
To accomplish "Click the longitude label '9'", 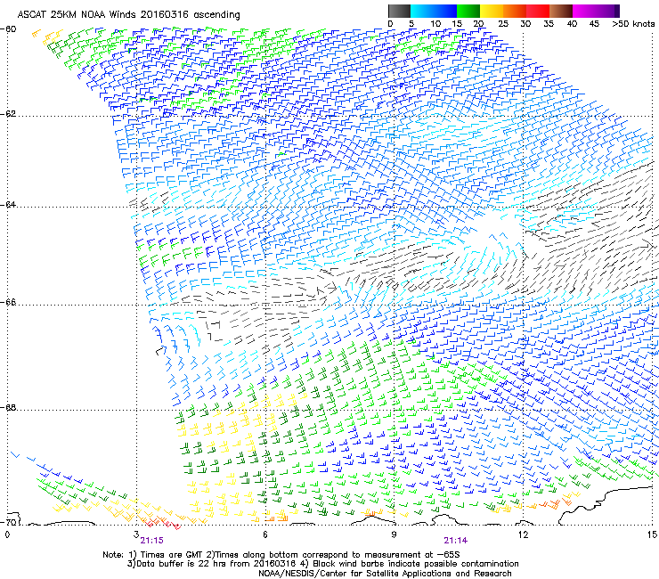I will click(x=394, y=534).
